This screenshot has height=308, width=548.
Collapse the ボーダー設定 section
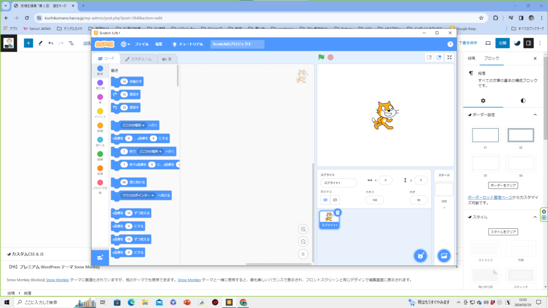coord(535,114)
